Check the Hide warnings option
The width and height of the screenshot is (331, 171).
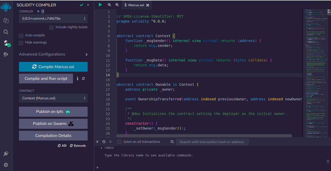[x=21, y=43]
